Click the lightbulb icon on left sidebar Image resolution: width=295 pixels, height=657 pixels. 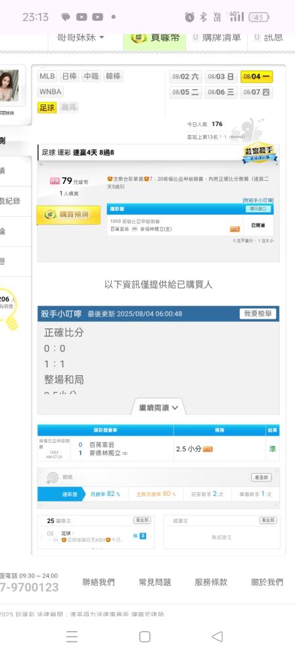pos(9,309)
